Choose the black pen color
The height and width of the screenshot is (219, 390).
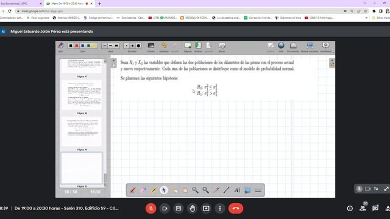pos(71,46)
